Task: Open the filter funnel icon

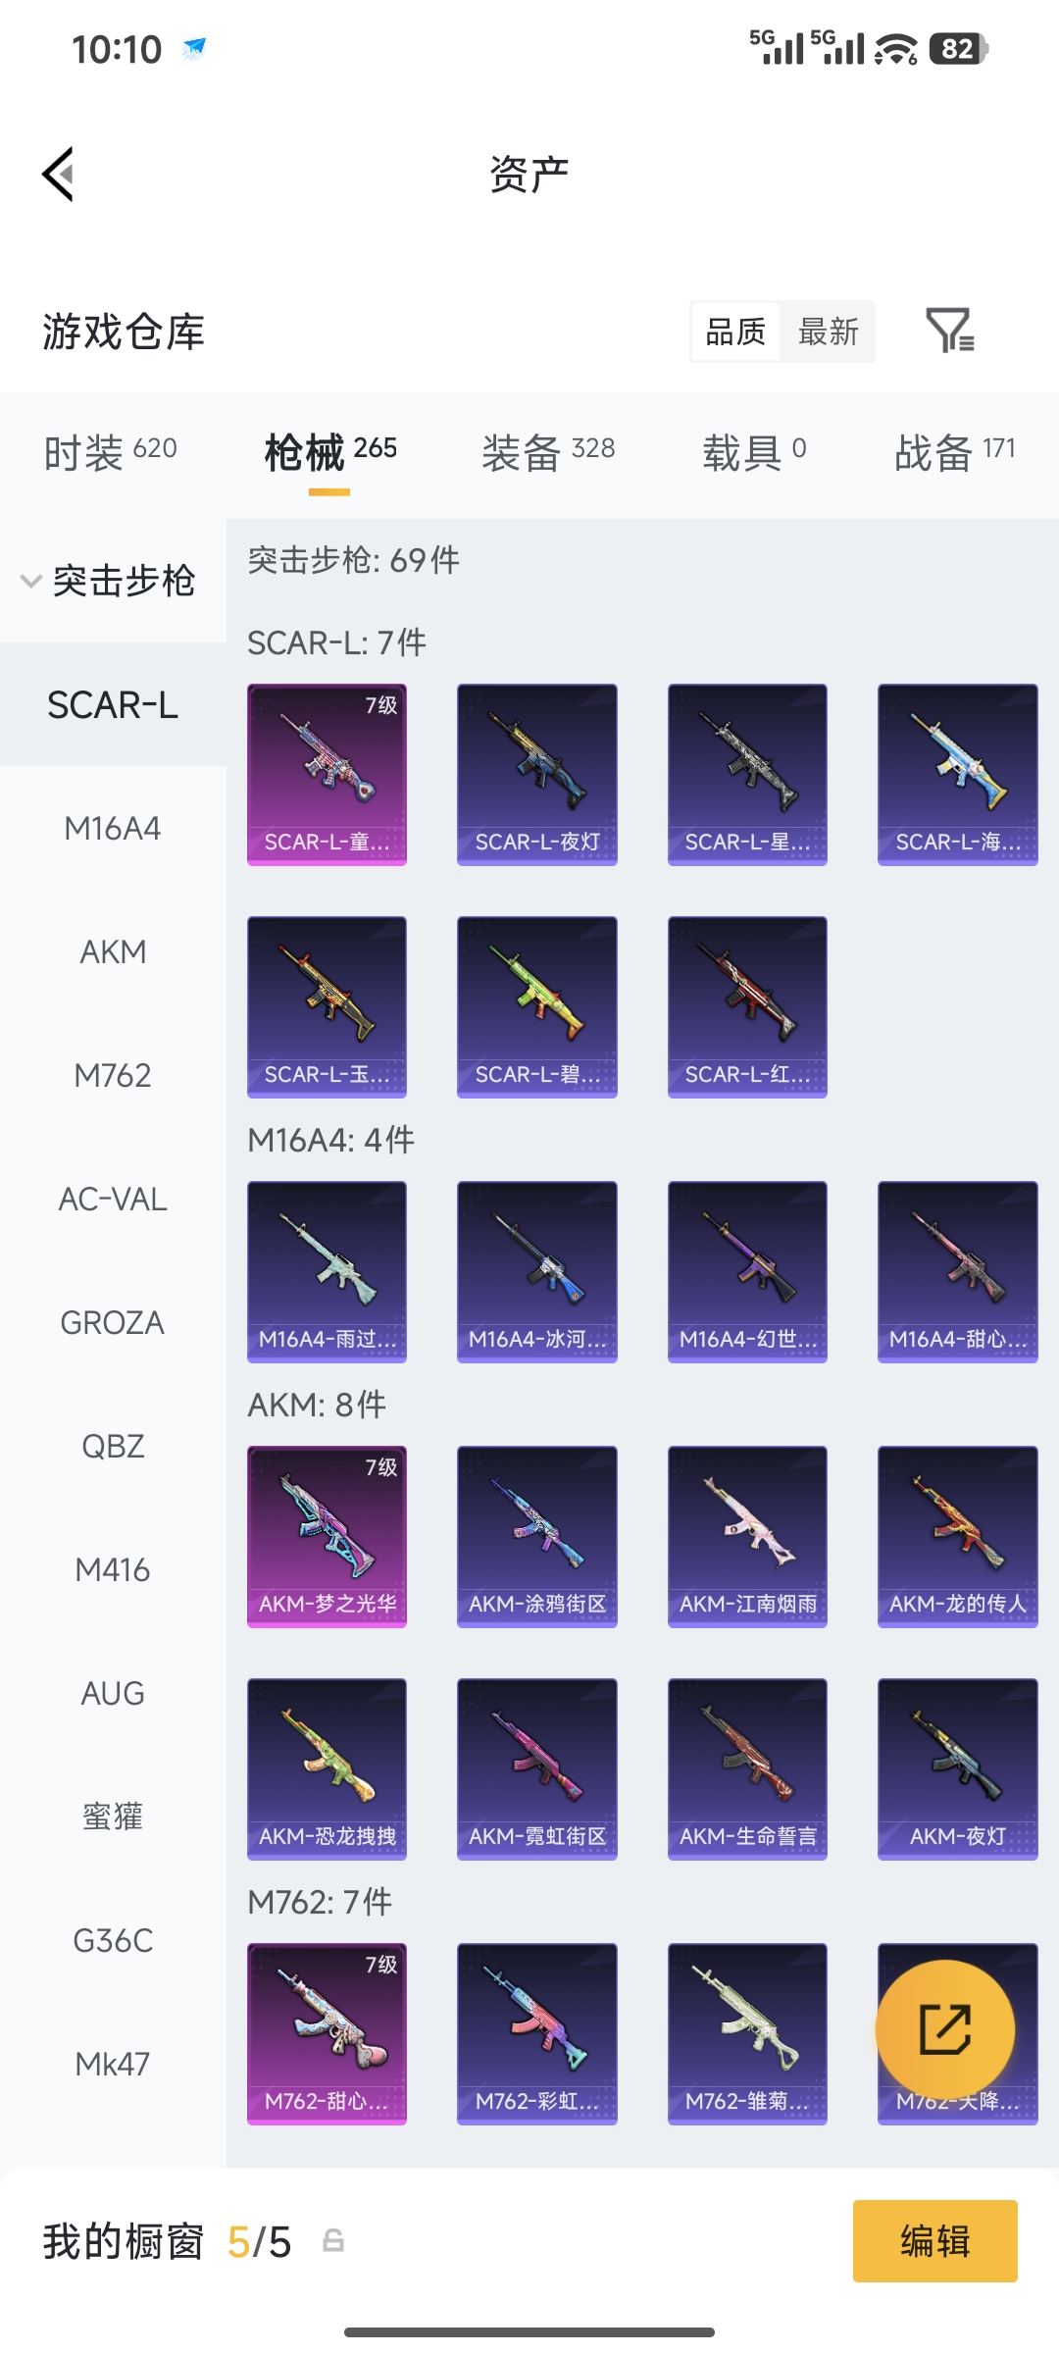Action: (x=950, y=331)
